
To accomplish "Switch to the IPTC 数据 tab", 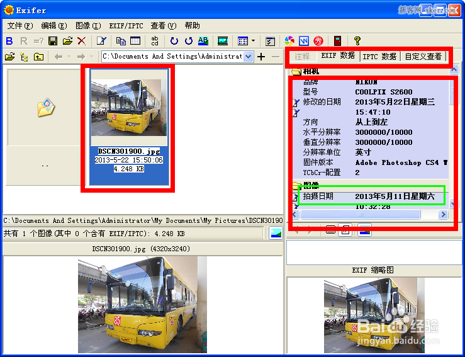I will 380,56.
